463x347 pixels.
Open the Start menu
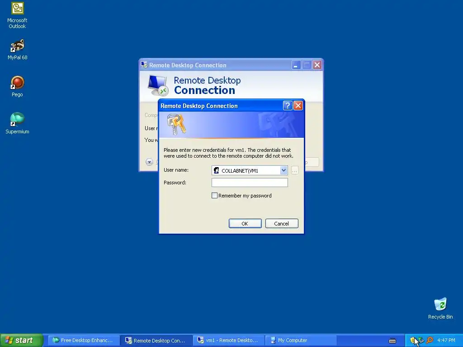pyautogui.click(x=22, y=340)
